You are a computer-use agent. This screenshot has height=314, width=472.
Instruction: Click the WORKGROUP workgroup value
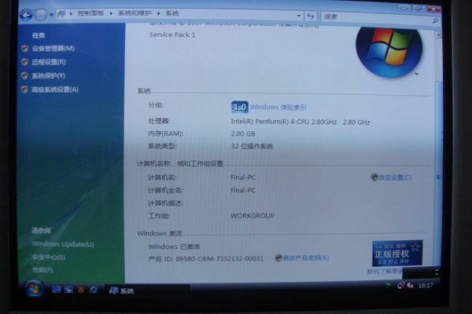click(x=253, y=216)
